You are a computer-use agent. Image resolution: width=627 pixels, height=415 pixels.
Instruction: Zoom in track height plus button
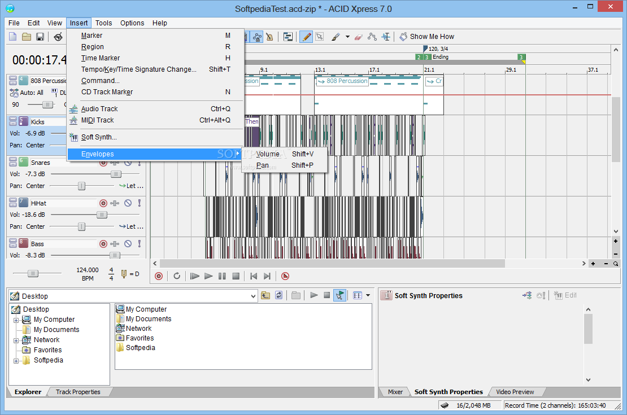pyautogui.click(x=615, y=242)
